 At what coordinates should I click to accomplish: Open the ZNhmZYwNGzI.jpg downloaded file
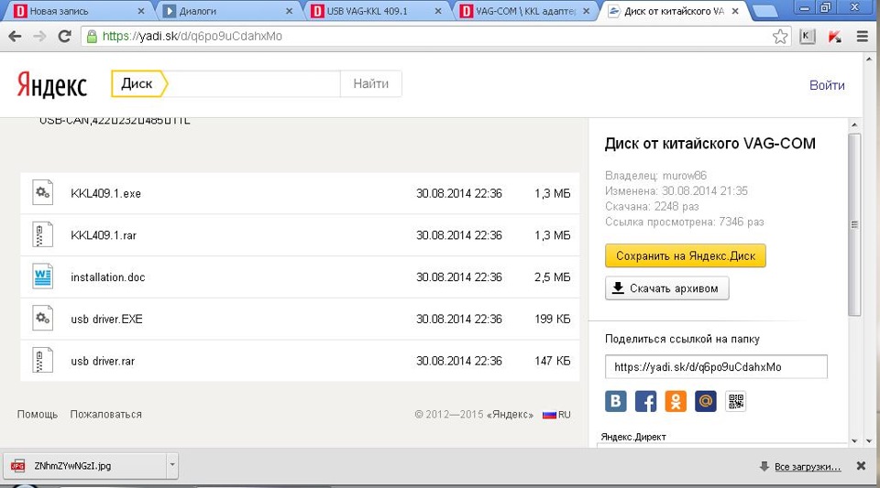click(84, 466)
